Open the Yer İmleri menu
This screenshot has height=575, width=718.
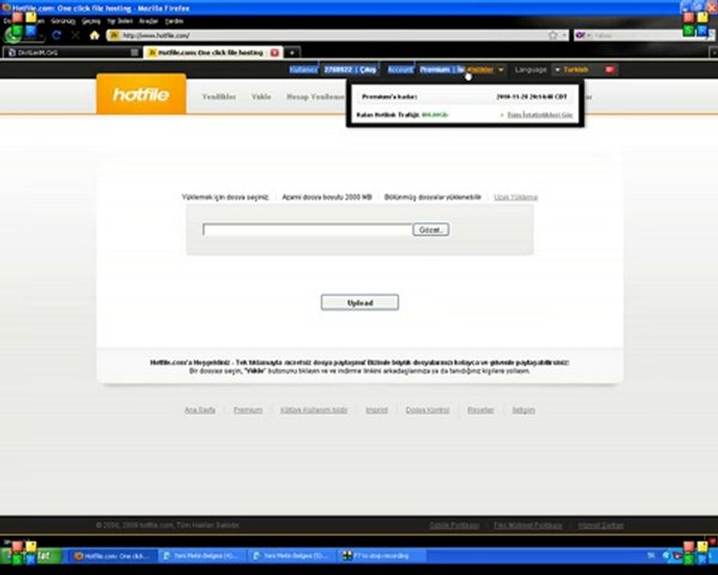120,21
